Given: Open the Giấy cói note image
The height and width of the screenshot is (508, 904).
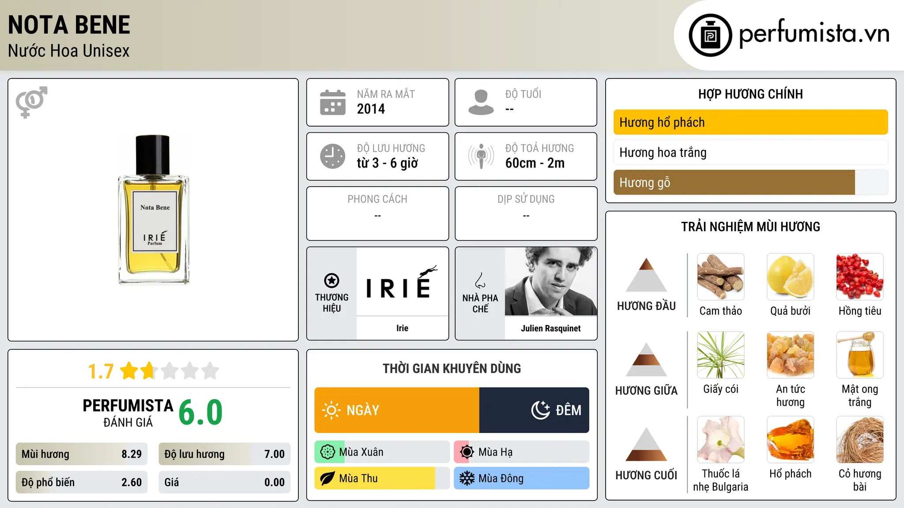Looking at the screenshot, I should [721, 355].
